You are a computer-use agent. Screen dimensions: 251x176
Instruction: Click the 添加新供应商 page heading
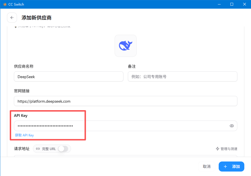click(36, 18)
